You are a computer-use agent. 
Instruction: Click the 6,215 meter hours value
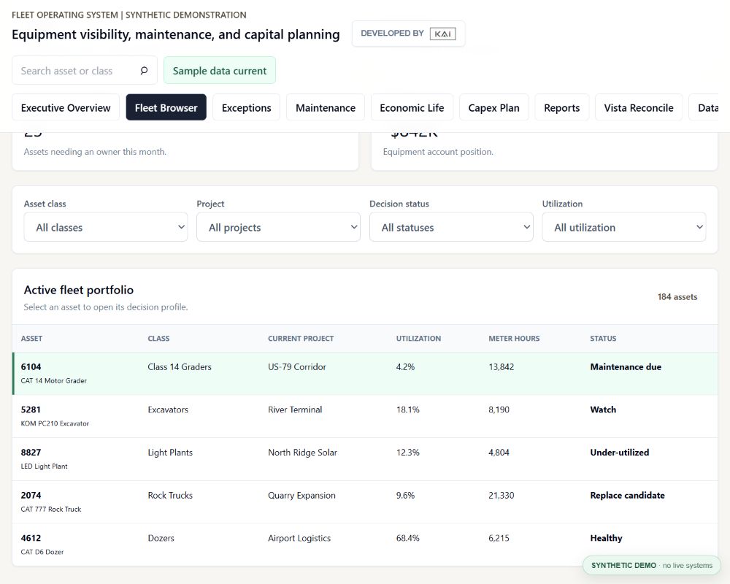(499, 538)
